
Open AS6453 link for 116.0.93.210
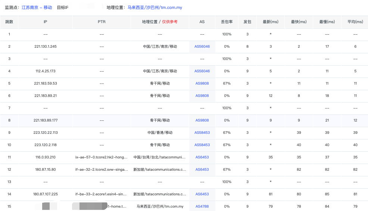202,157
